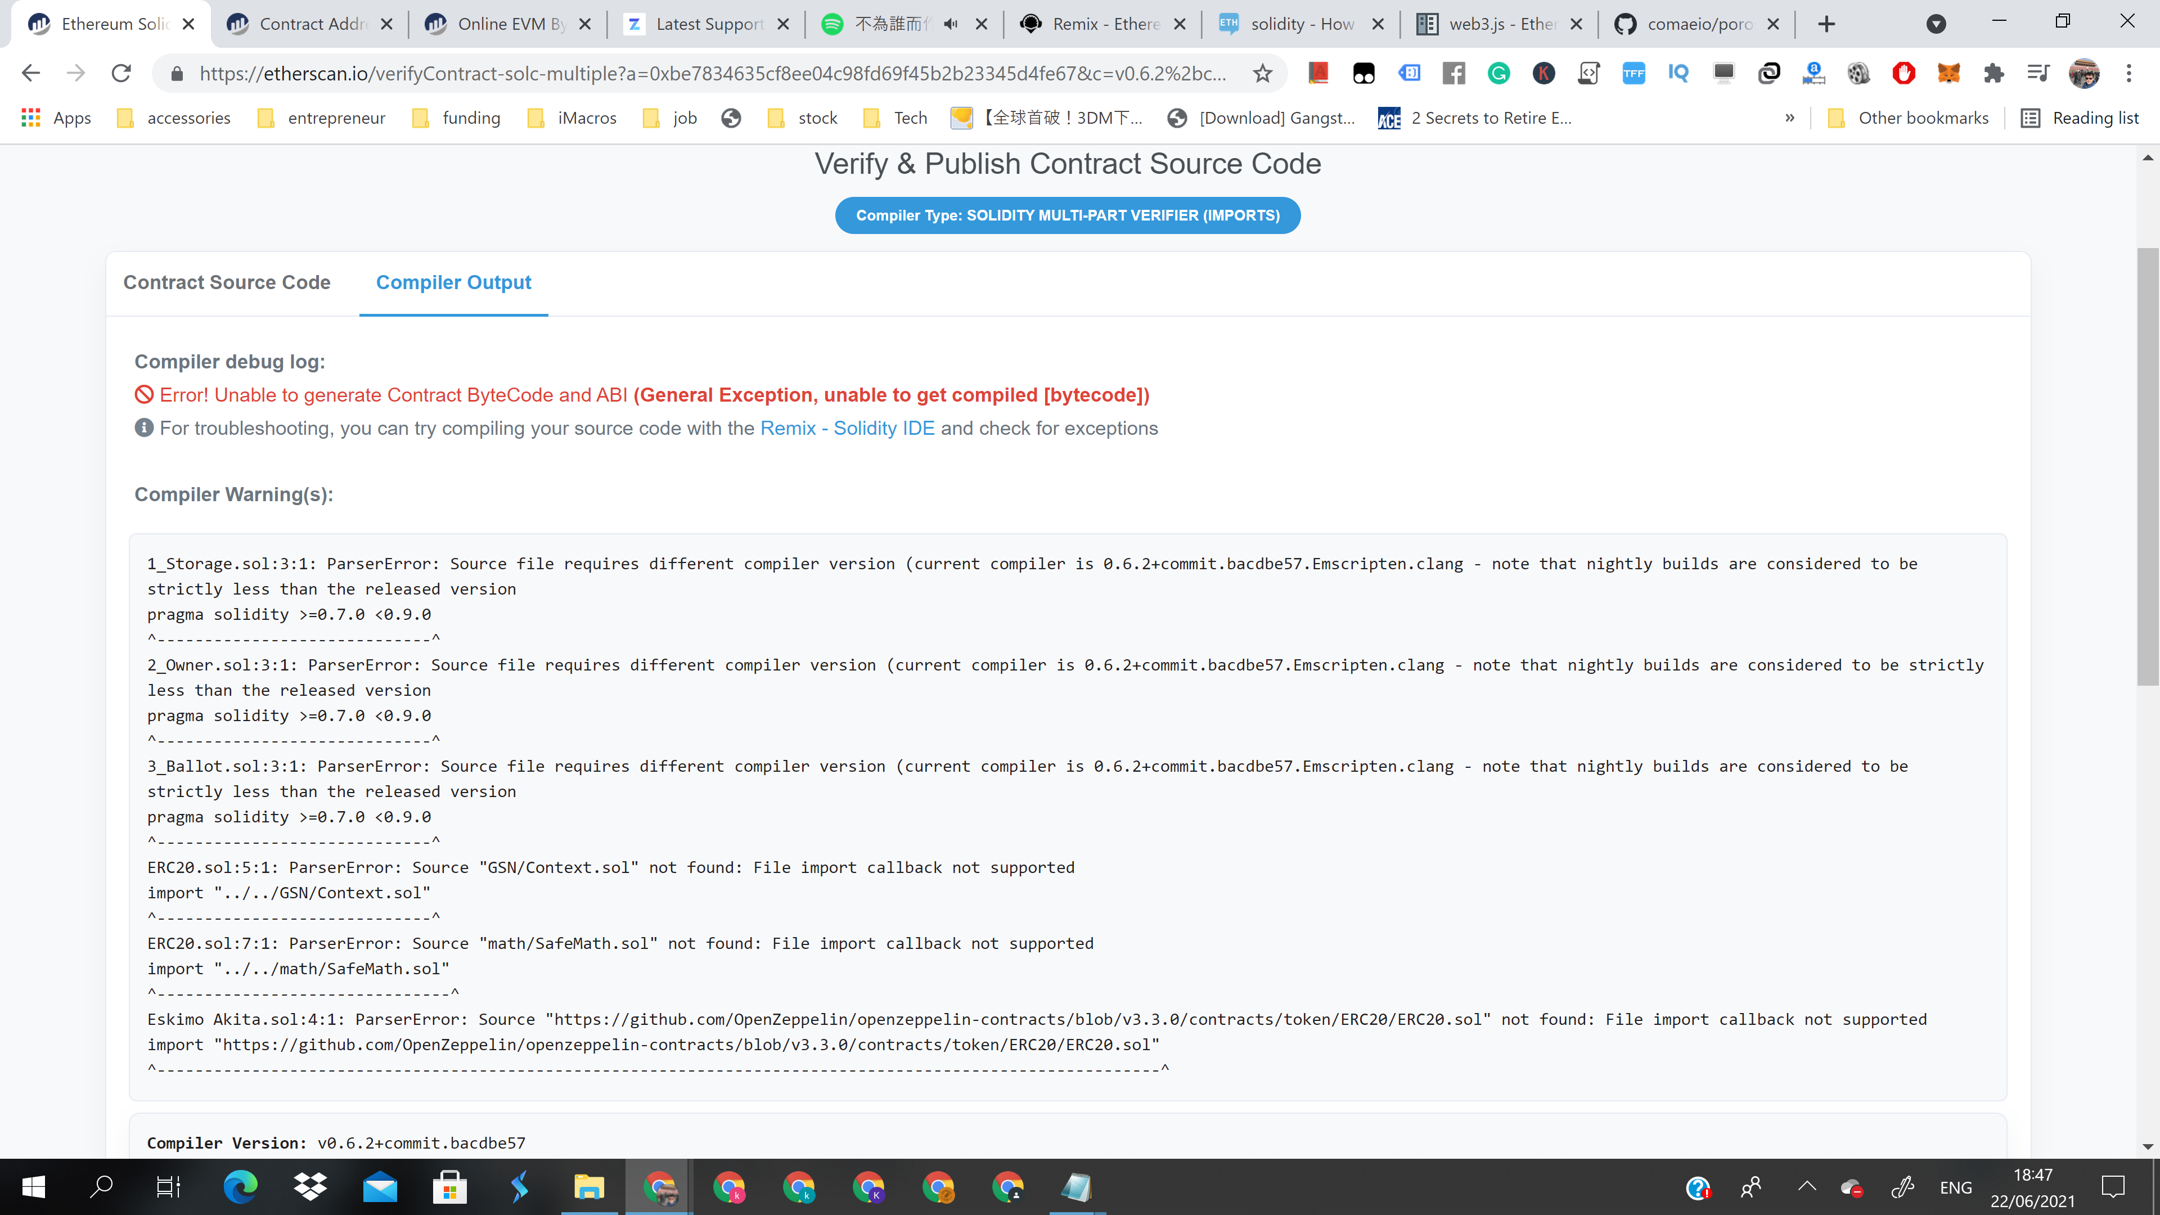Image resolution: width=2160 pixels, height=1215 pixels.
Task: Switch to the Contract Source Code tab
Action: click(227, 282)
